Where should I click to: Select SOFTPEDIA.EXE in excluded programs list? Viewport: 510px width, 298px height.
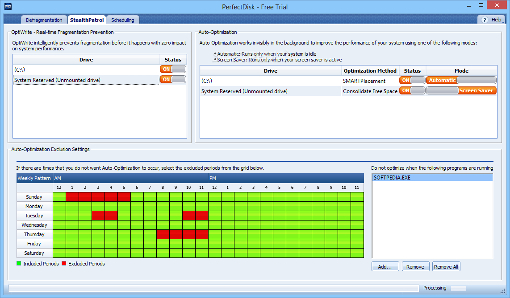[432, 178]
